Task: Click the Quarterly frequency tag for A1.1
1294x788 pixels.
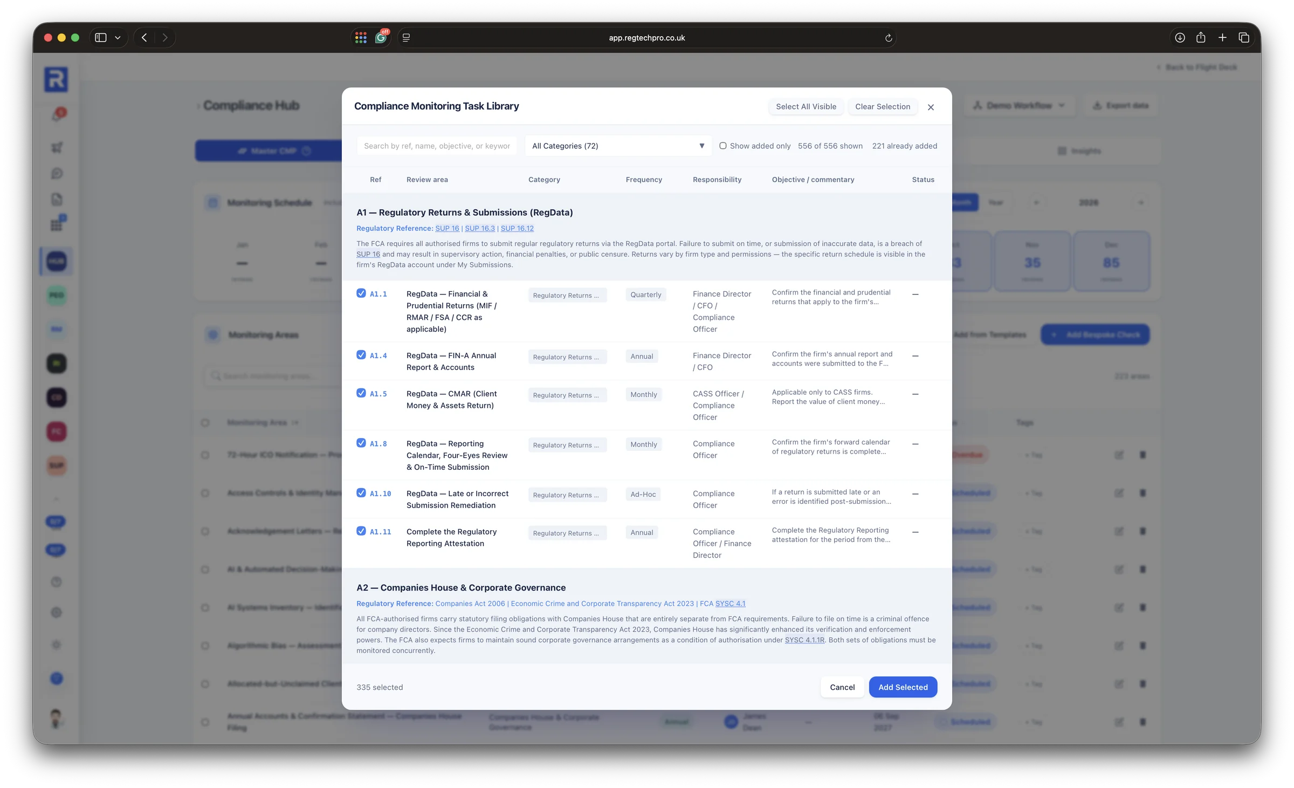Action: pos(646,295)
